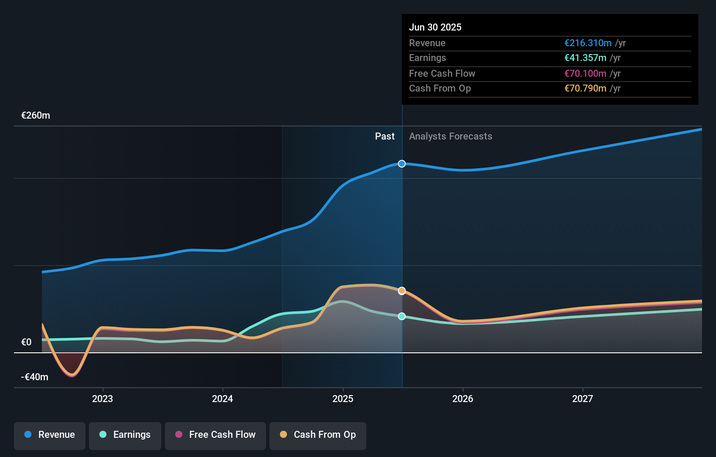Toggle the Free Cash Flow legend button
The width and height of the screenshot is (716, 457).
pyautogui.click(x=215, y=436)
